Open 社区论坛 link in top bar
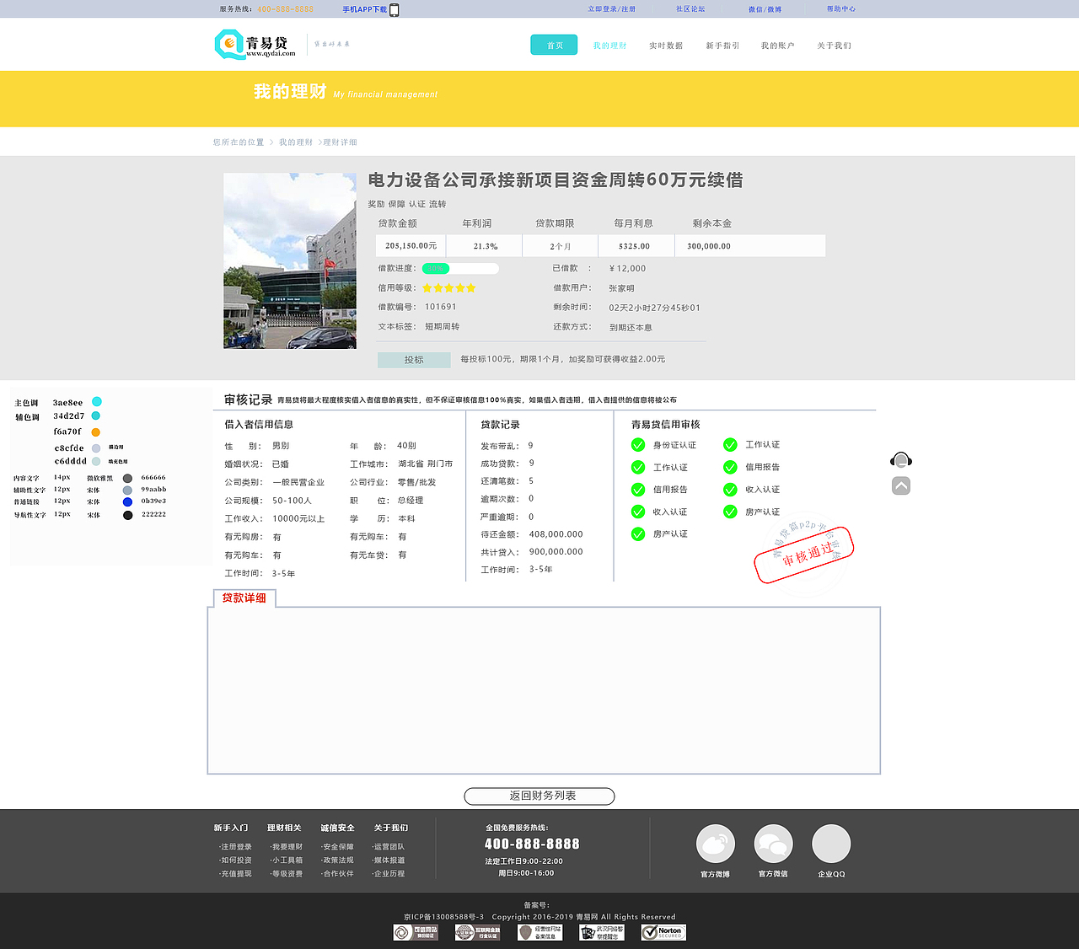This screenshot has width=1079, height=949. click(x=690, y=9)
